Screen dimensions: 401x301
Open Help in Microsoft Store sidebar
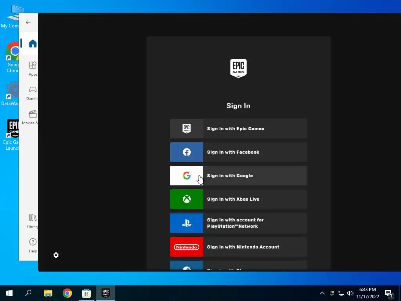tap(33, 245)
